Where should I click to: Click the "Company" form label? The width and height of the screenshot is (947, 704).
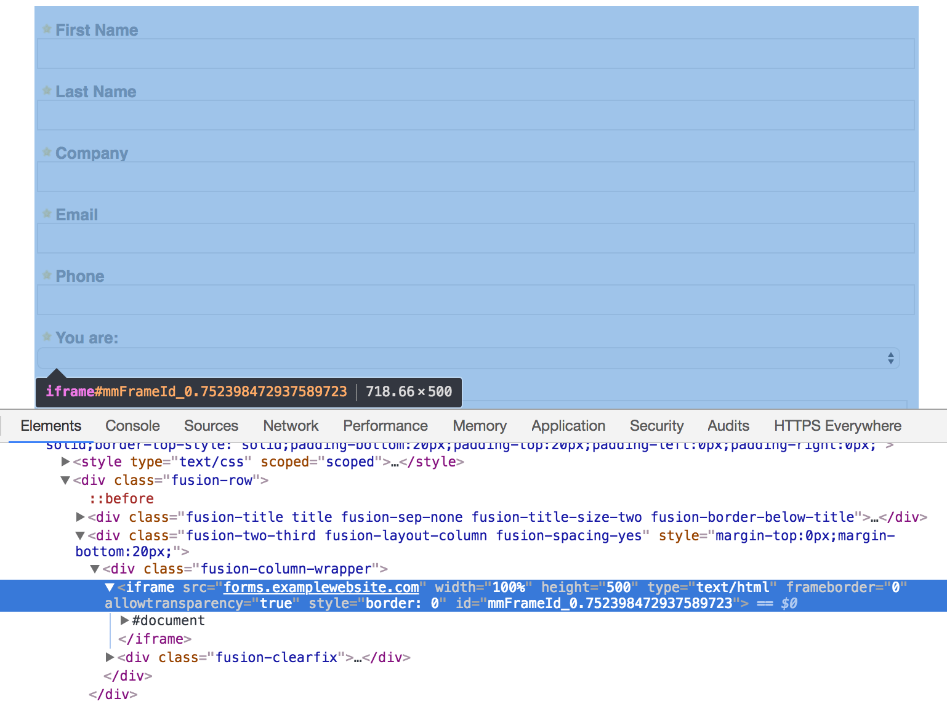pos(92,153)
